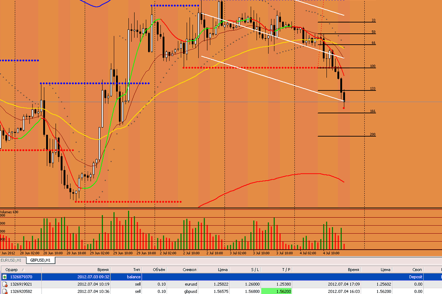Click the 3 Jul 18:00 time axis label
442x294 pixels.
[x=284, y=253]
